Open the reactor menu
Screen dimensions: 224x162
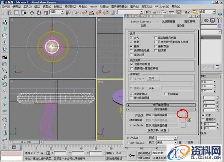click(94, 6)
